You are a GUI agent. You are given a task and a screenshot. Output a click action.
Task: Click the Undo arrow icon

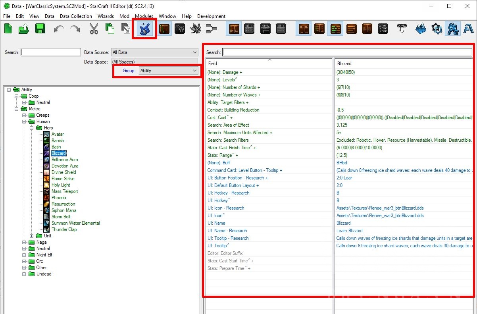pyautogui.click(x=59, y=29)
